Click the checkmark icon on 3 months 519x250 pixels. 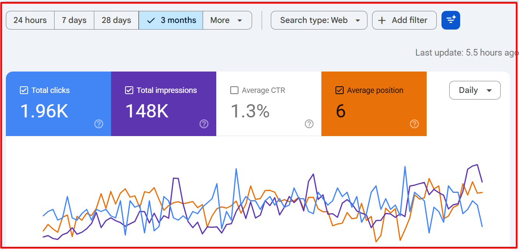(x=151, y=20)
